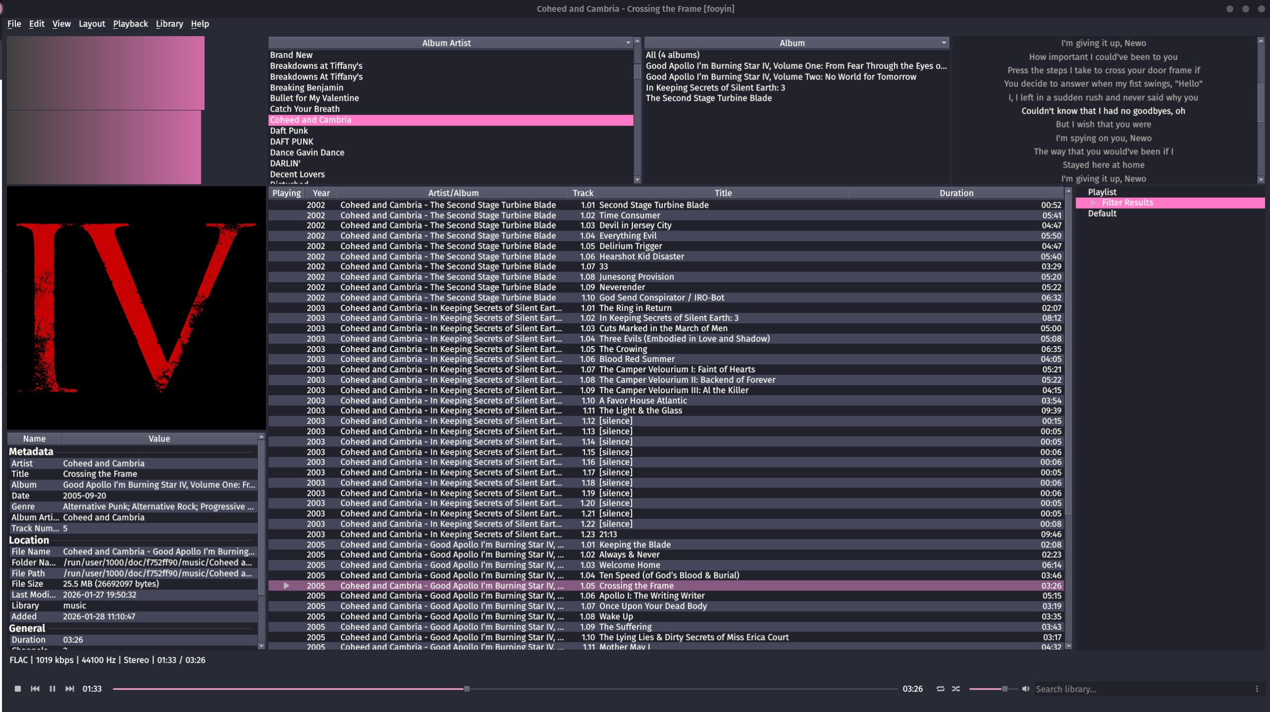
Task: Click the volume slider handle
Action: point(1005,689)
